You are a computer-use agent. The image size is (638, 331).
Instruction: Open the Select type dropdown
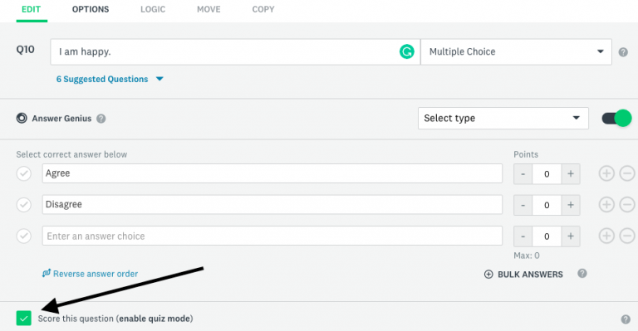pyautogui.click(x=503, y=118)
